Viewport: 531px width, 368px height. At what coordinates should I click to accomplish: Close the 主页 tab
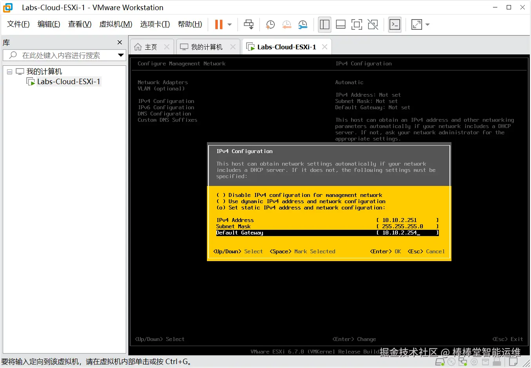[x=167, y=47]
